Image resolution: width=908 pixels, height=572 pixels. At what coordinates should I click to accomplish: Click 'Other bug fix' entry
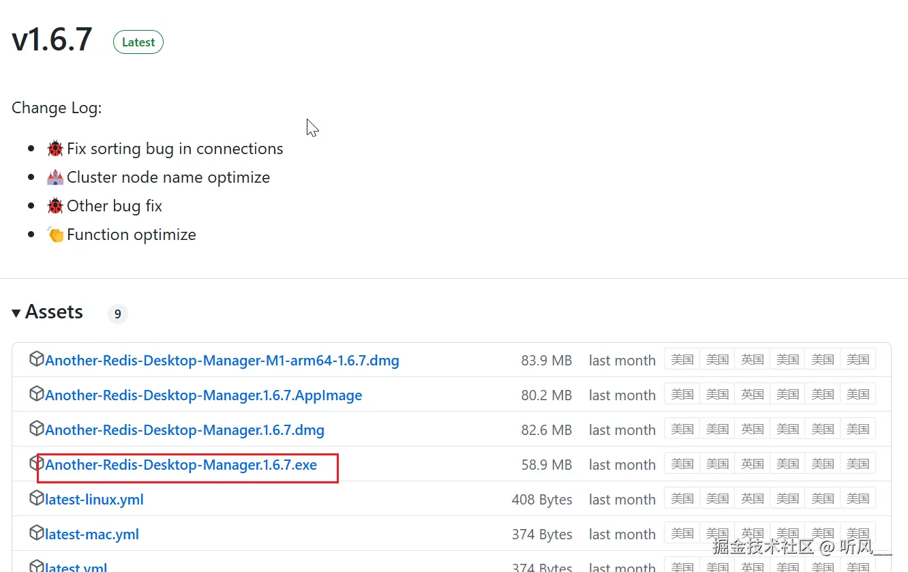pos(115,206)
